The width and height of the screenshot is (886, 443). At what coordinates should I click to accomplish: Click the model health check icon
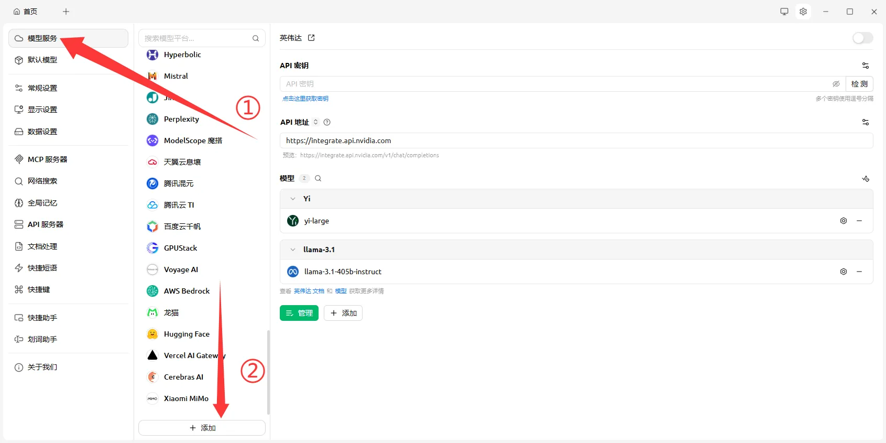point(865,179)
